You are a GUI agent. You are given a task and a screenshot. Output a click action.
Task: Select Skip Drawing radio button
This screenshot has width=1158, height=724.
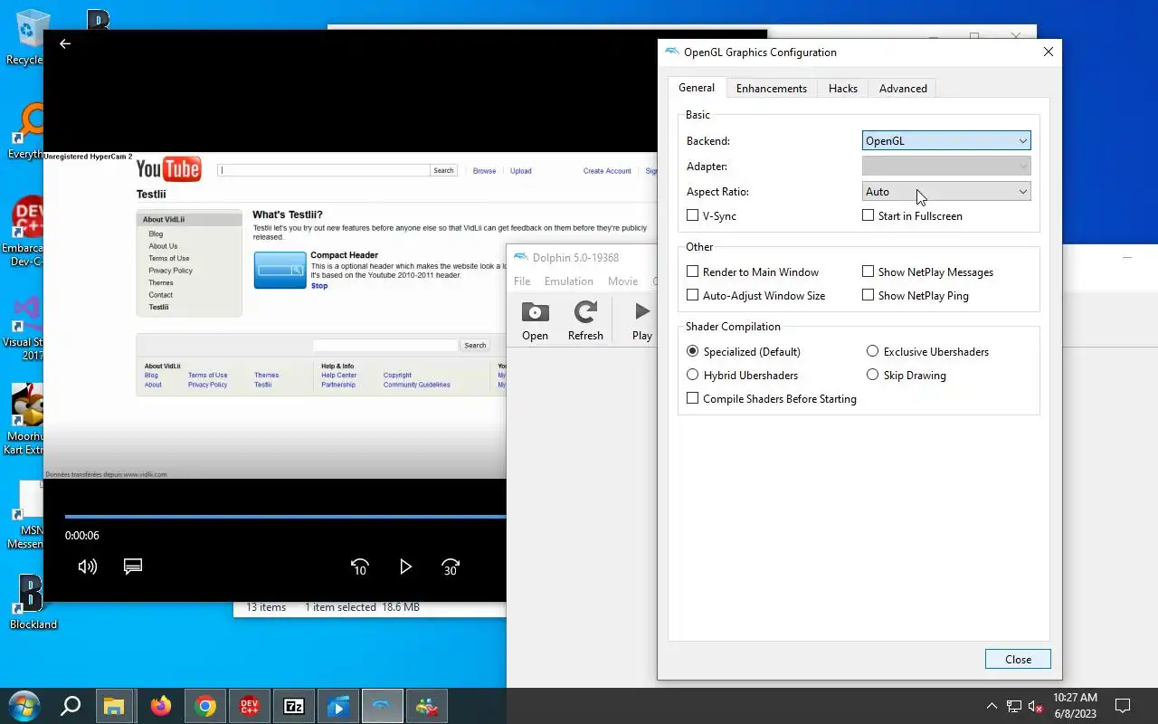coord(873,375)
